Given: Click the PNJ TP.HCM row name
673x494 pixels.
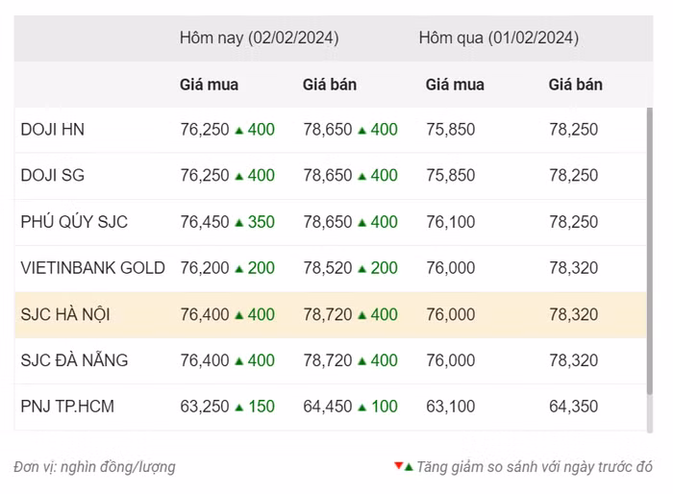Looking at the screenshot, I should click(x=67, y=407).
